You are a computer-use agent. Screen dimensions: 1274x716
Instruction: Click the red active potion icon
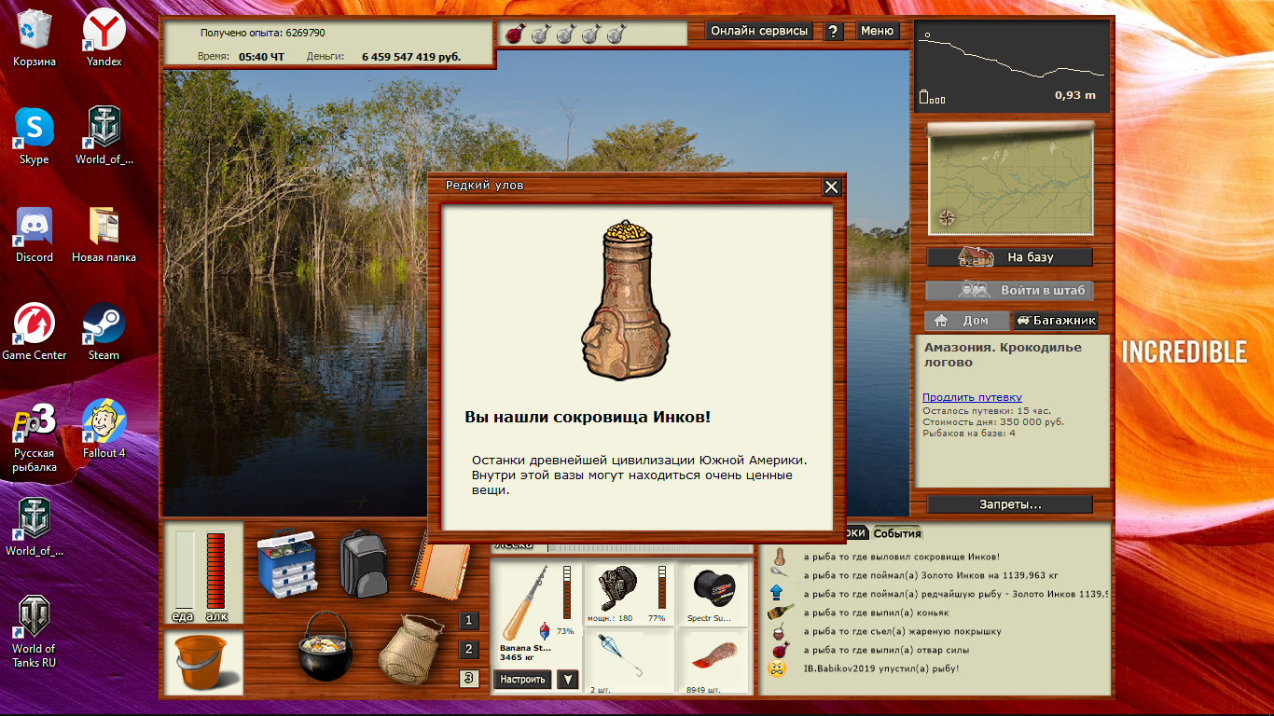513,34
